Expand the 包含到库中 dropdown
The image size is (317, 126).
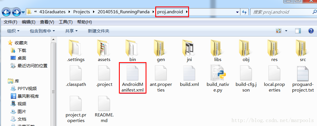(x=42, y=31)
